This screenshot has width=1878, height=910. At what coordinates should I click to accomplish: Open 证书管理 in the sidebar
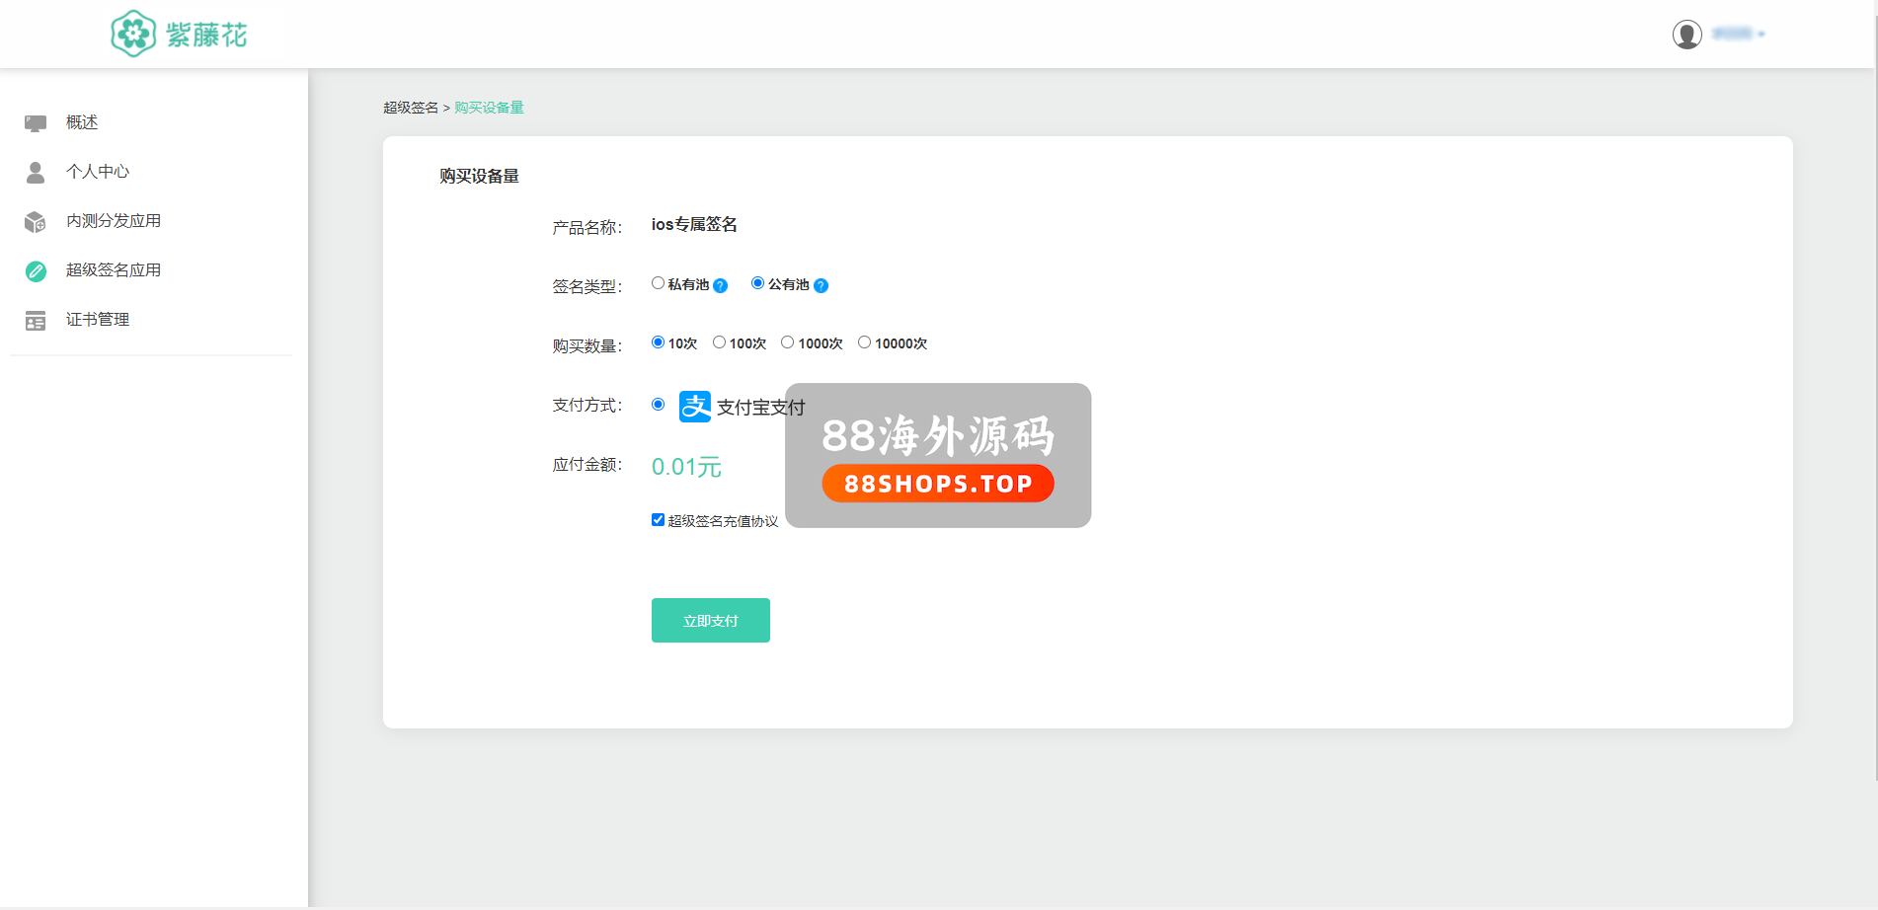pyautogui.click(x=98, y=320)
